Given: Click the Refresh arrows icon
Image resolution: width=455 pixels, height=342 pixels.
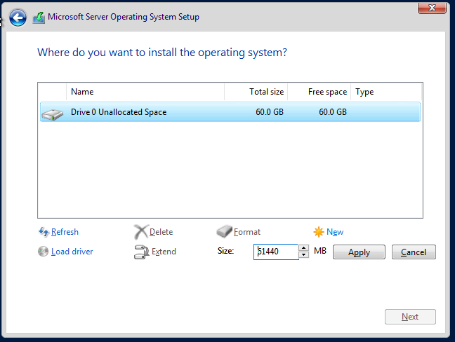Looking at the screenshot, I should pos(44,232).
